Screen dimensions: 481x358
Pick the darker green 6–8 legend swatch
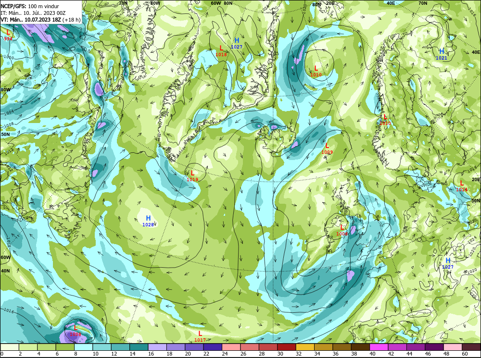click(x=65, y=347)
